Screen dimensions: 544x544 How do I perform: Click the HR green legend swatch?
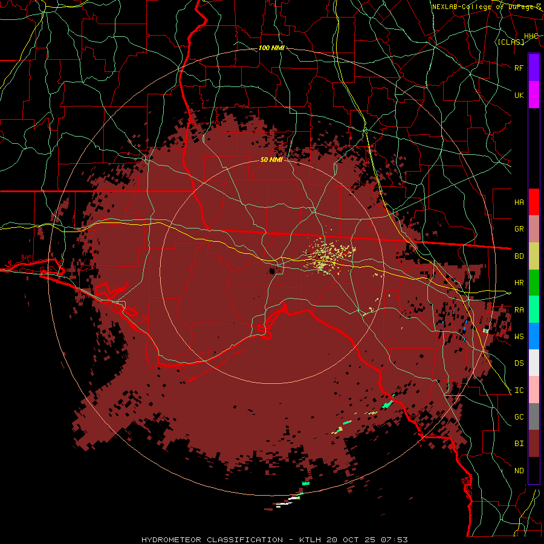tap(534, 283)
